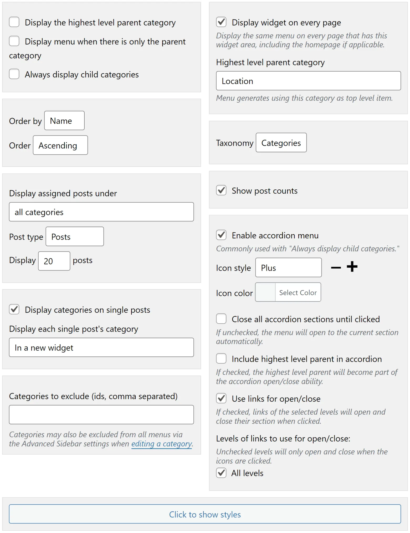Disable the Enable accordion menu checkbox
Image resolution: width=410 pixels, height=533 pixels.
[221, 235]
